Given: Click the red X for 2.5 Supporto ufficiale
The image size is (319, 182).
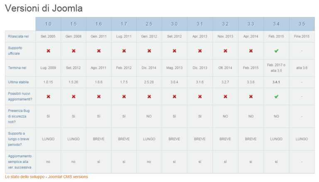Looking at the screenshot, I should 149,51.
